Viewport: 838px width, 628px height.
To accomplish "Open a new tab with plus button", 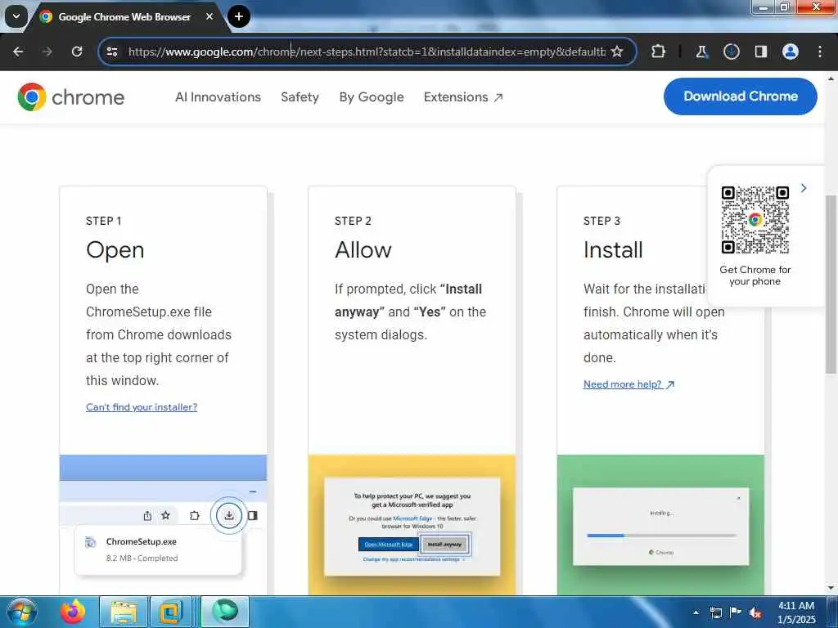I will pyautogui.click(x=238, y=16).
